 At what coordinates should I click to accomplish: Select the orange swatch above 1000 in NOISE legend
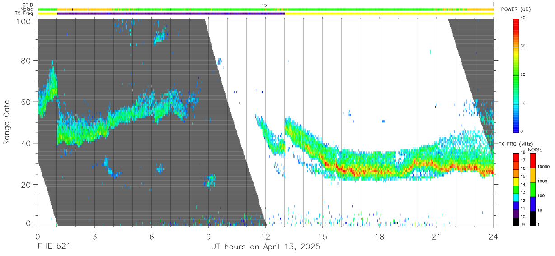pyautogui.click(x=532, y=175)
